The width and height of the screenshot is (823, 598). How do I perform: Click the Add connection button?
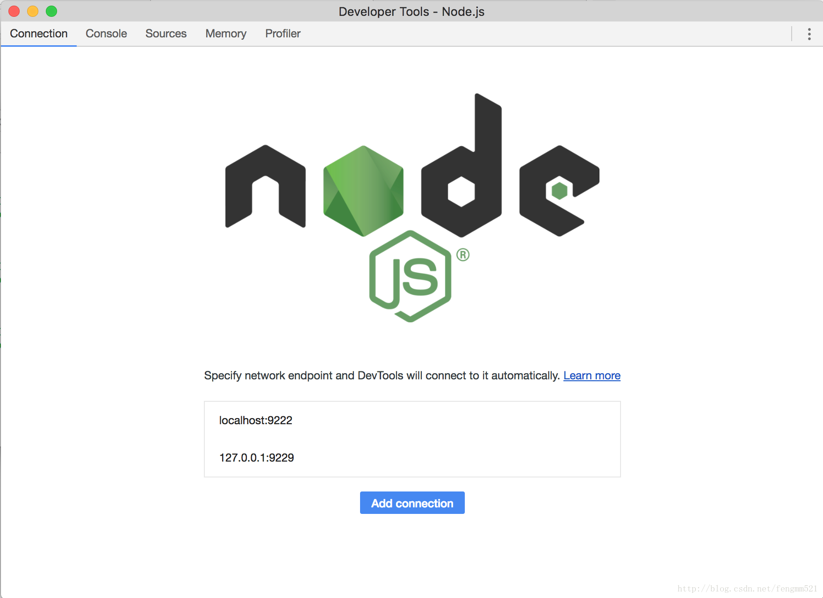coord(412,503)
